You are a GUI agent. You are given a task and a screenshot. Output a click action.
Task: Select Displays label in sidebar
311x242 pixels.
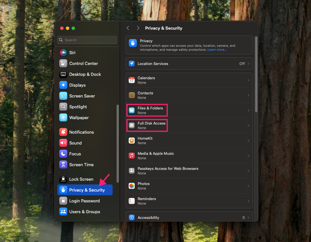pyautogui.click(x=77, y=85)
